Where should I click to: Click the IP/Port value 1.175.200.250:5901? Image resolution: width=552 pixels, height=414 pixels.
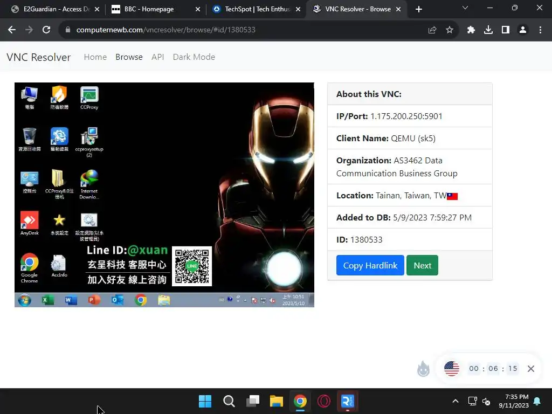point(406,116)
